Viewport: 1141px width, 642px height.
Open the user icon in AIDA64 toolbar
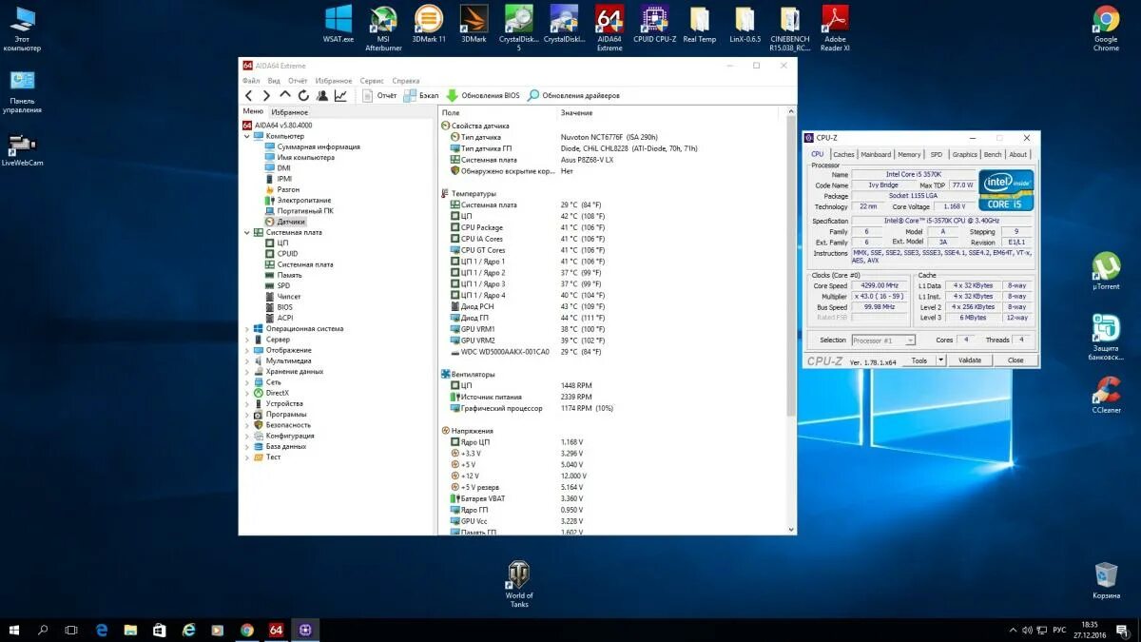[x=321, y=95]
